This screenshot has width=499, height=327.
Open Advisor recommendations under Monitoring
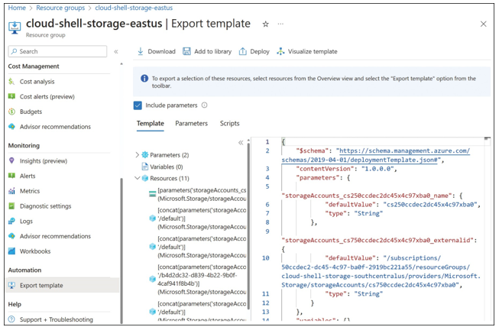click(x=55, y=236)
